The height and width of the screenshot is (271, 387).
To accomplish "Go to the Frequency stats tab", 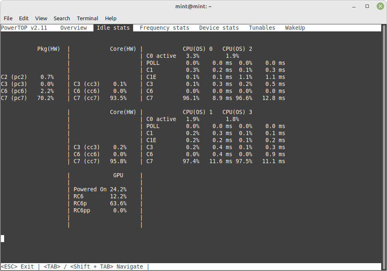I will [164, 28].
